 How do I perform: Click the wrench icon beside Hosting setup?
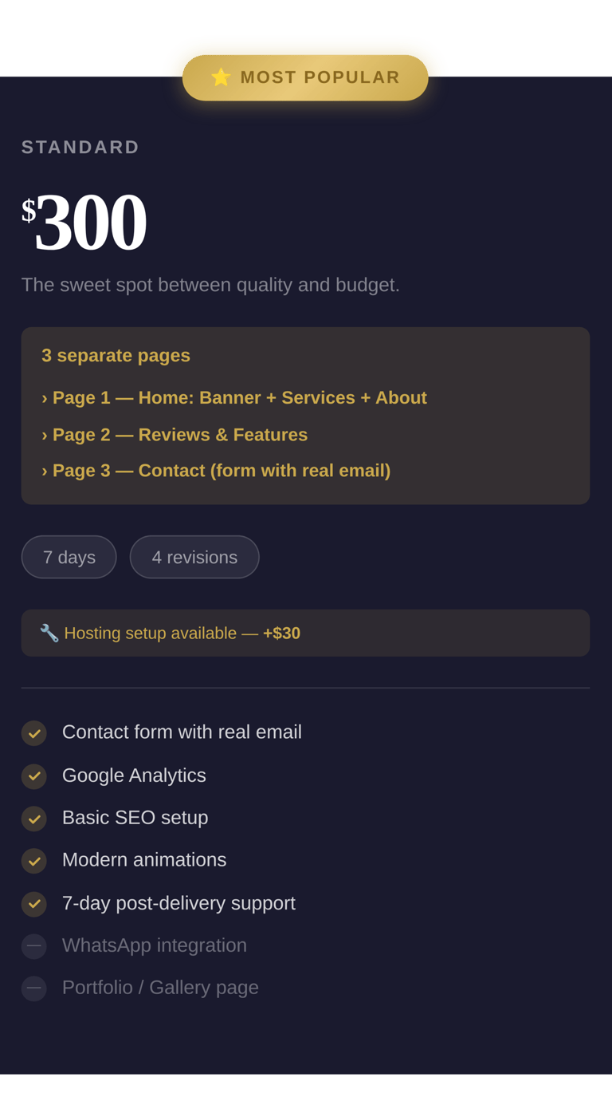click(49, 633)
